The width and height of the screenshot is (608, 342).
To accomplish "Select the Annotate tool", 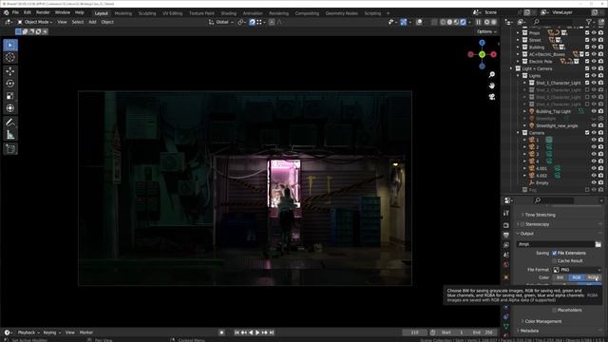I will pyautogui.click(x=10, y=123).
